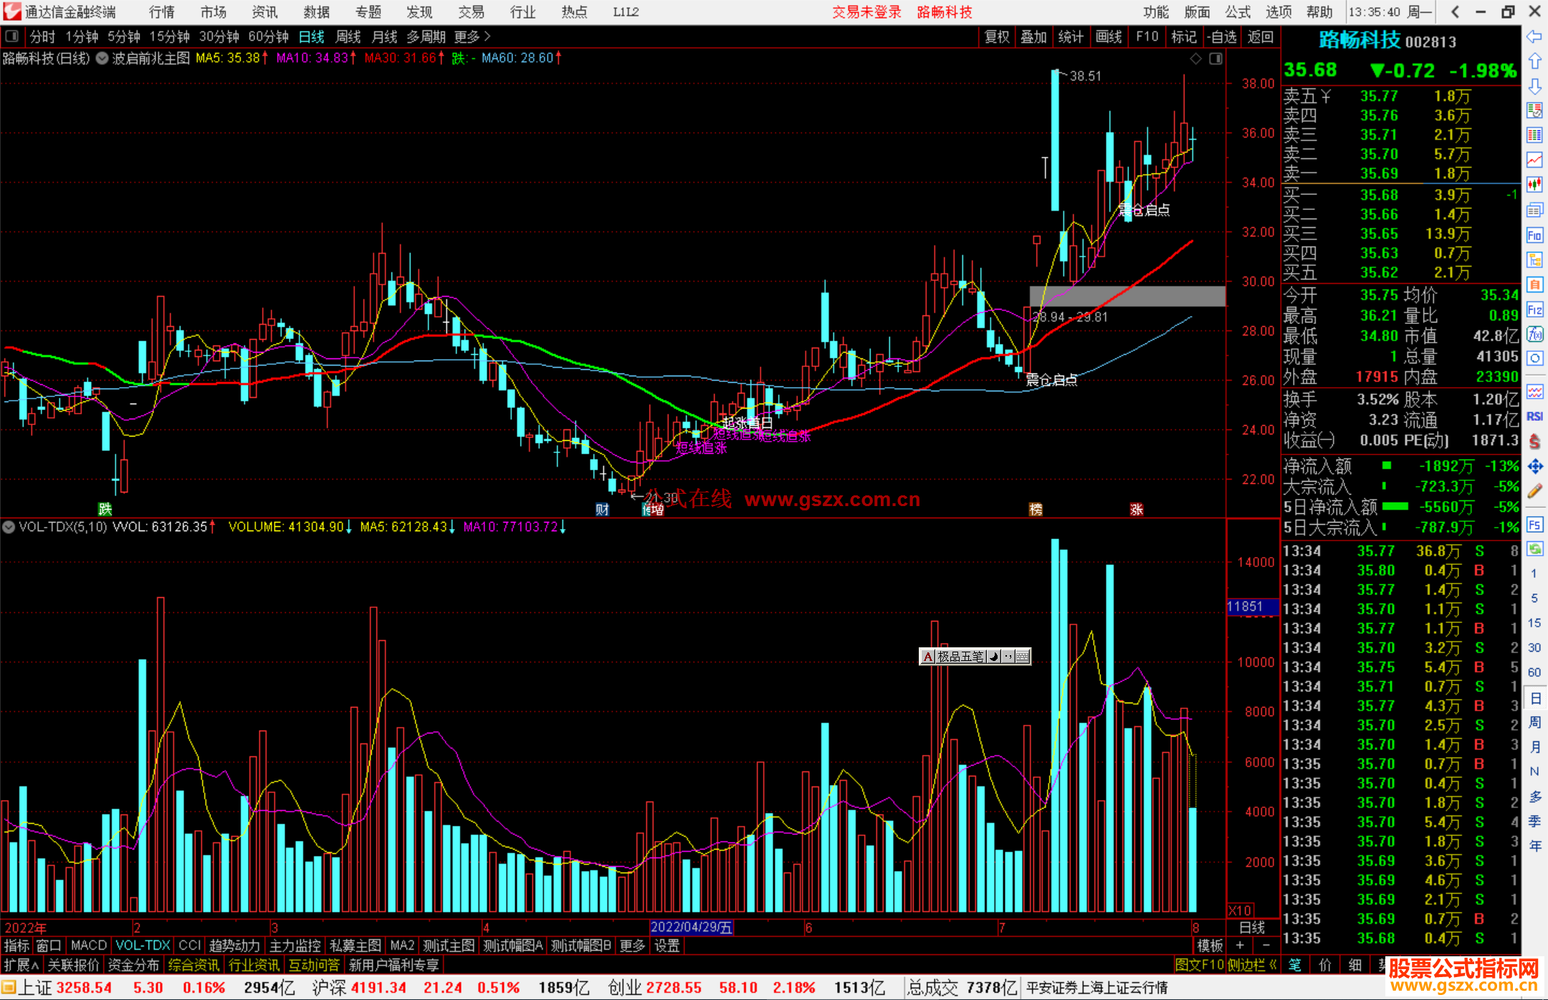The image size is (1548, 1000).
Task: Click the previous arrow in title bar
Action: pyautogui.click(x=1455, y=11)
